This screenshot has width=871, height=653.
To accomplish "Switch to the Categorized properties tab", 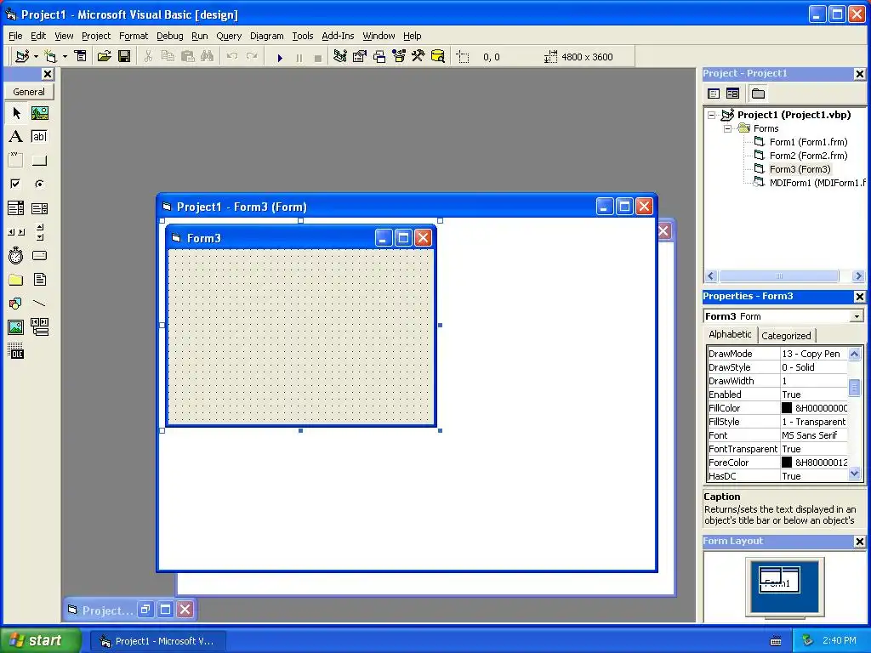I will tap(786, 335).
